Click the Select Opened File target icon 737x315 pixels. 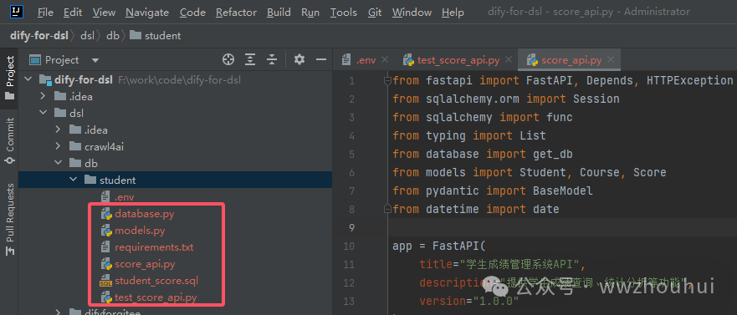(228, 59)
